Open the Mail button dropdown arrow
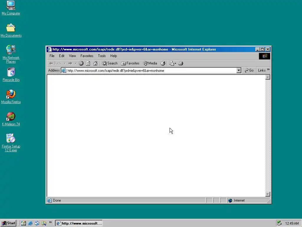Viewport: 302px width, 227px height. coord(175,63)
